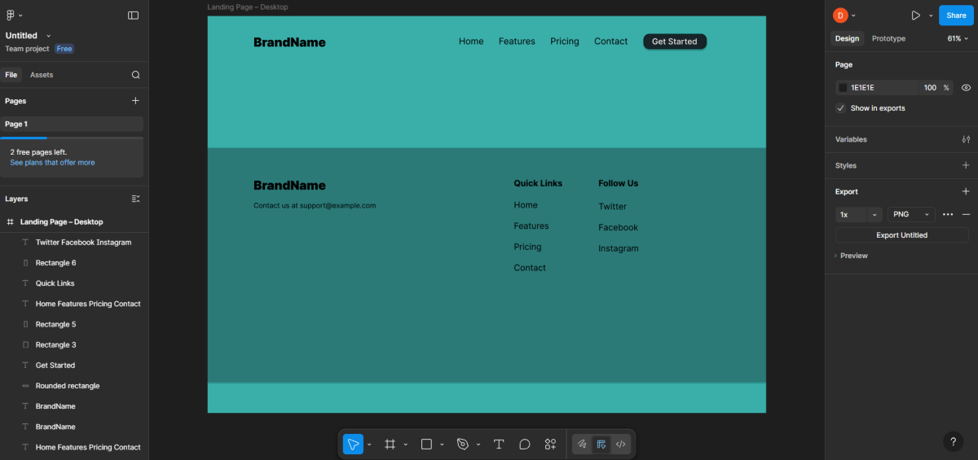Open the Actions/components tool
The height and width of the screenshot is (460, 978).
(551, 444)
